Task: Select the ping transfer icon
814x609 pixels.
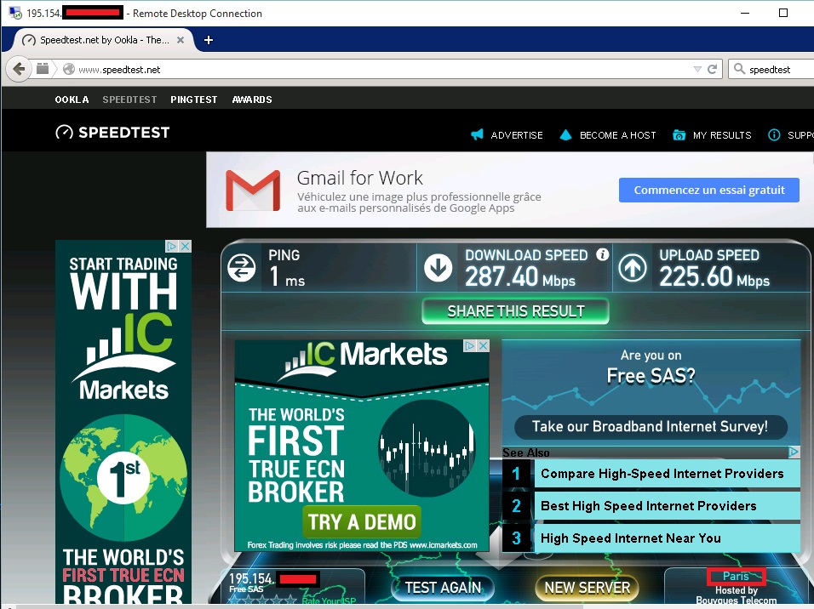Action: 241,266
